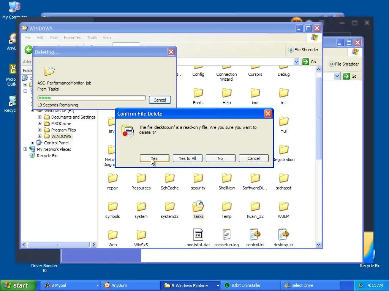
Task: Select the inf folder icon
Action: click(x=283, y=93)
